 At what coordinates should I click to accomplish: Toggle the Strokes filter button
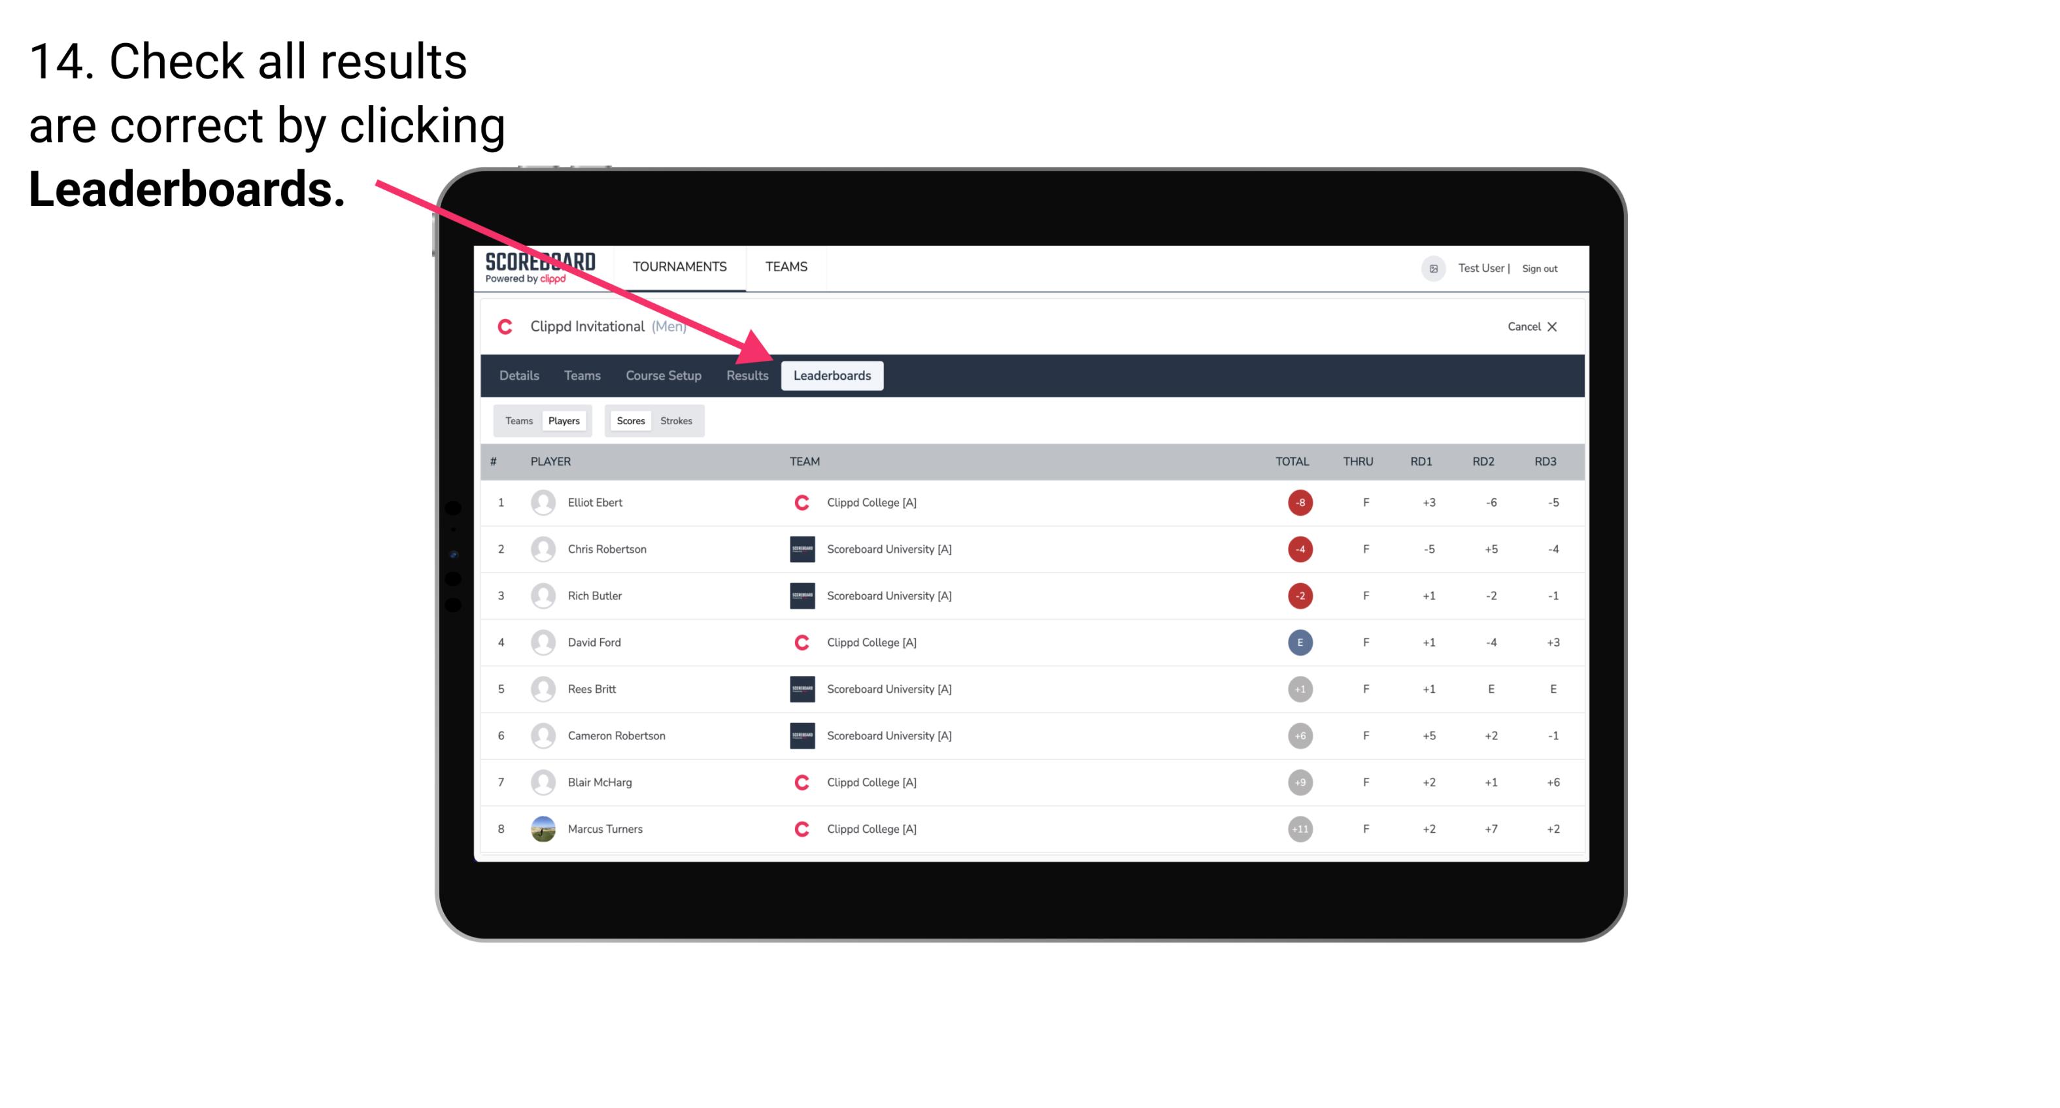677,420
